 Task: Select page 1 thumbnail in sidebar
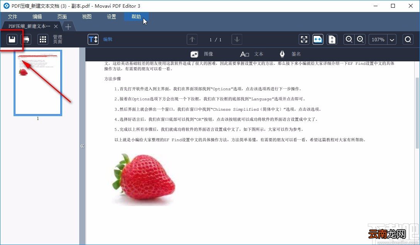[38, 83]
